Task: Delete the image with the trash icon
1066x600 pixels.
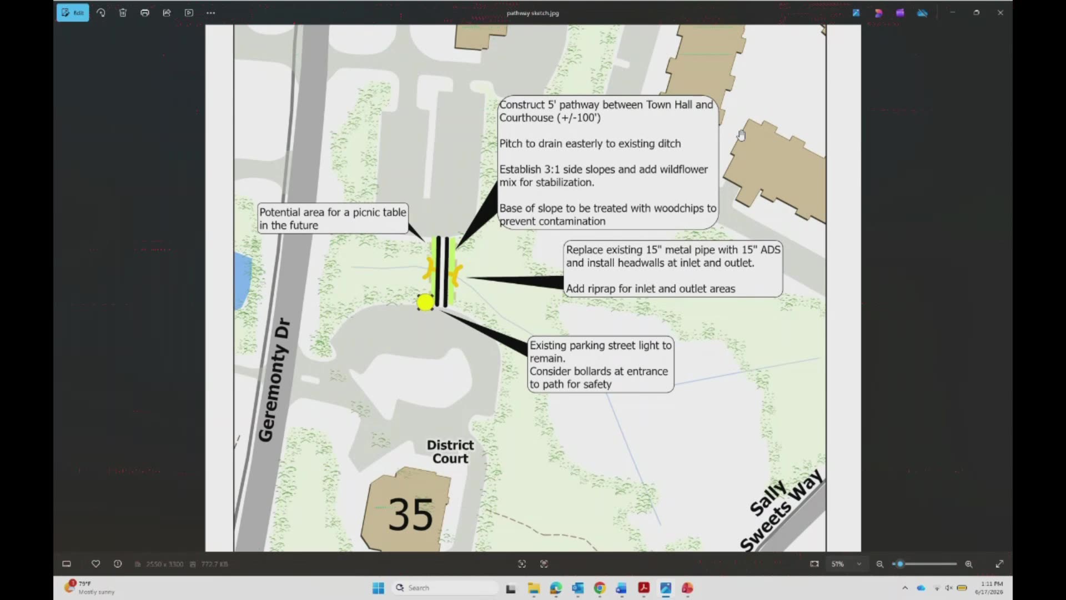Action: coord(123,13)
